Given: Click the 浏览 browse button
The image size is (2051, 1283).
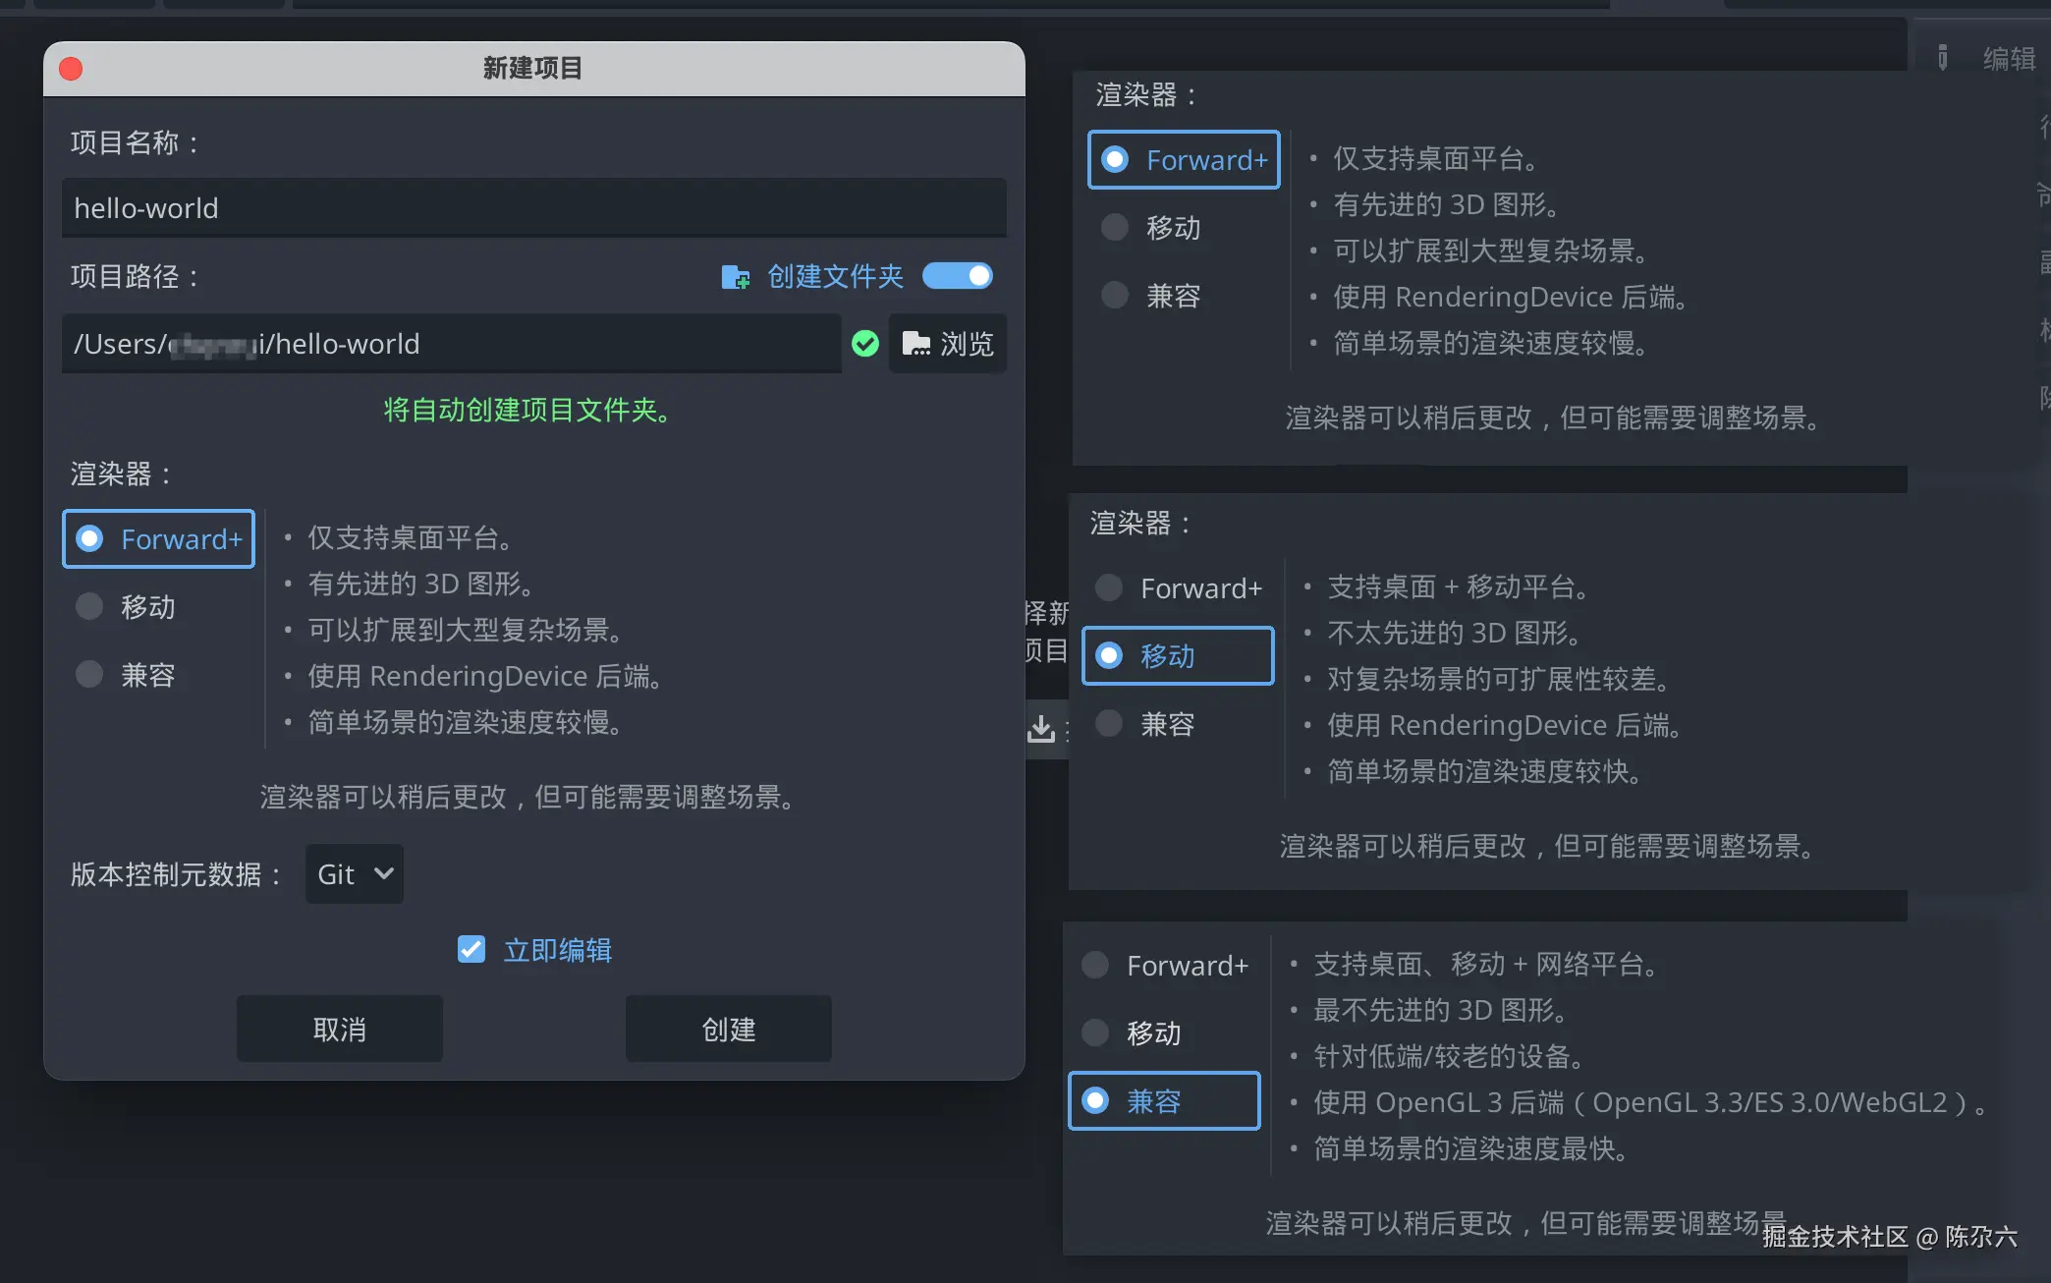Looking at the screenshot, I should [x=946, y=344].
